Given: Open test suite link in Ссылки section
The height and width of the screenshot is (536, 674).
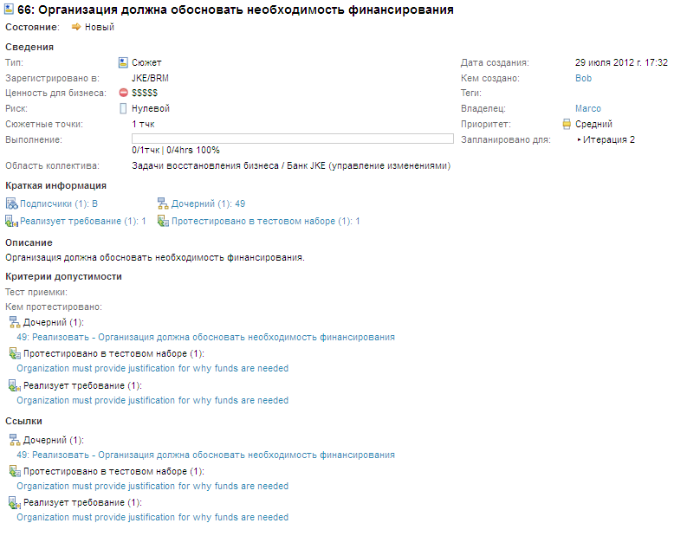Looking at the screenshot, I should coord(152,486).
